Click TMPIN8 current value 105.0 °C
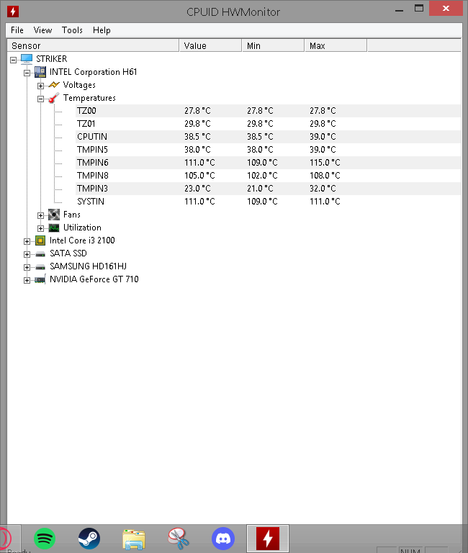The width and height of the screenshot is (468, 553). click(199, 176)
